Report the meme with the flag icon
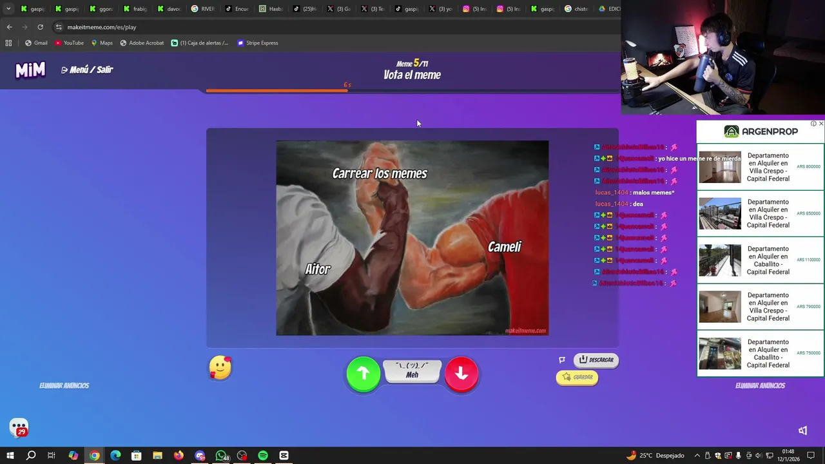This screenshot has width=825, height=464. (562, 360)
